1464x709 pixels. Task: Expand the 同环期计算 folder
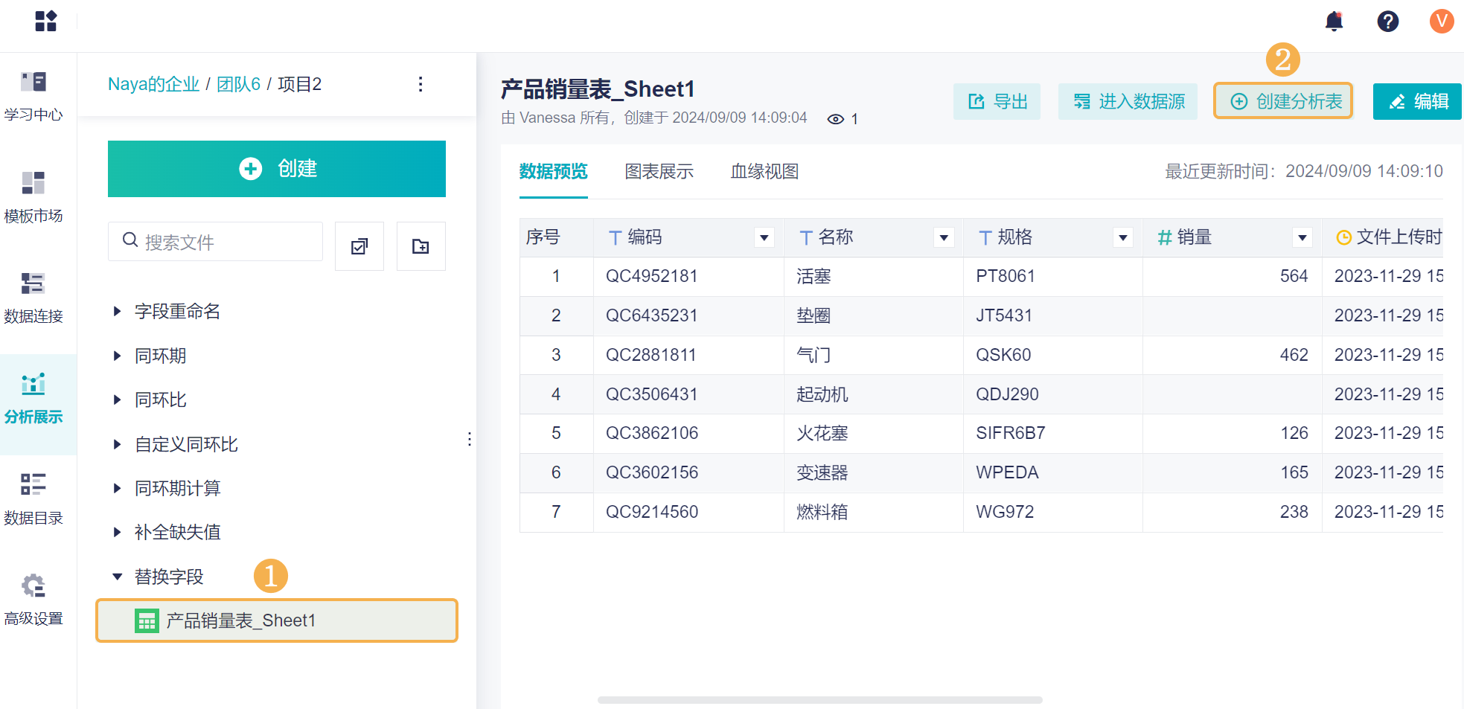tap(117, 488)
